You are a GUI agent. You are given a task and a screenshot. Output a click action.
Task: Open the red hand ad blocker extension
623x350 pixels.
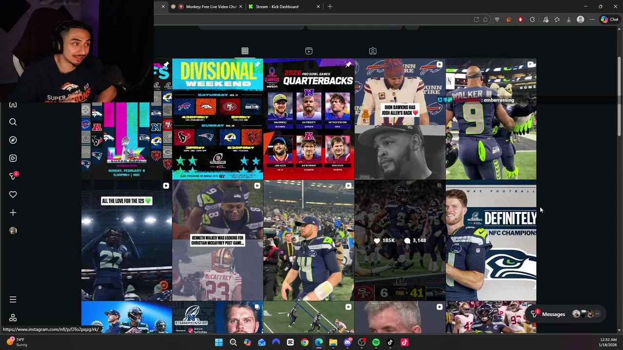coord(520,19)
